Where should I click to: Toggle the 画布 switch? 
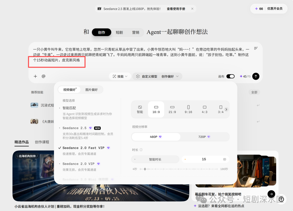point(230,76)
